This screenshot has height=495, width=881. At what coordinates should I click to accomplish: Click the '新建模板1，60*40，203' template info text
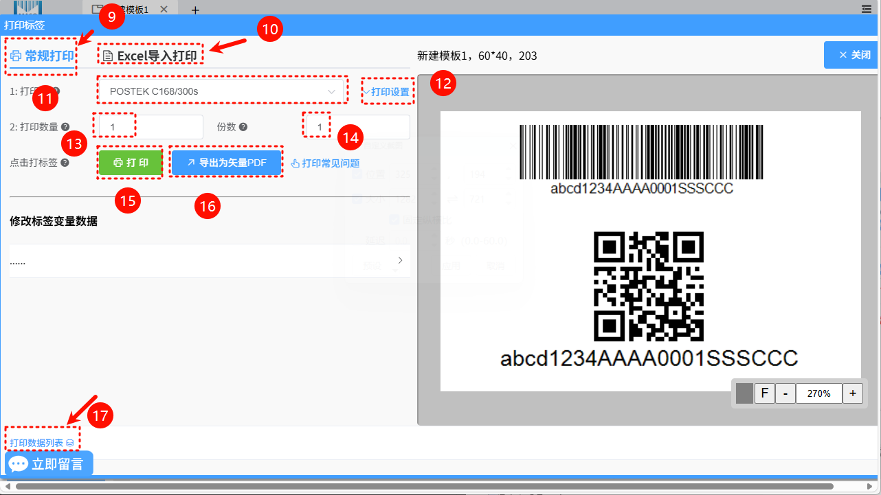coord(478,56)
